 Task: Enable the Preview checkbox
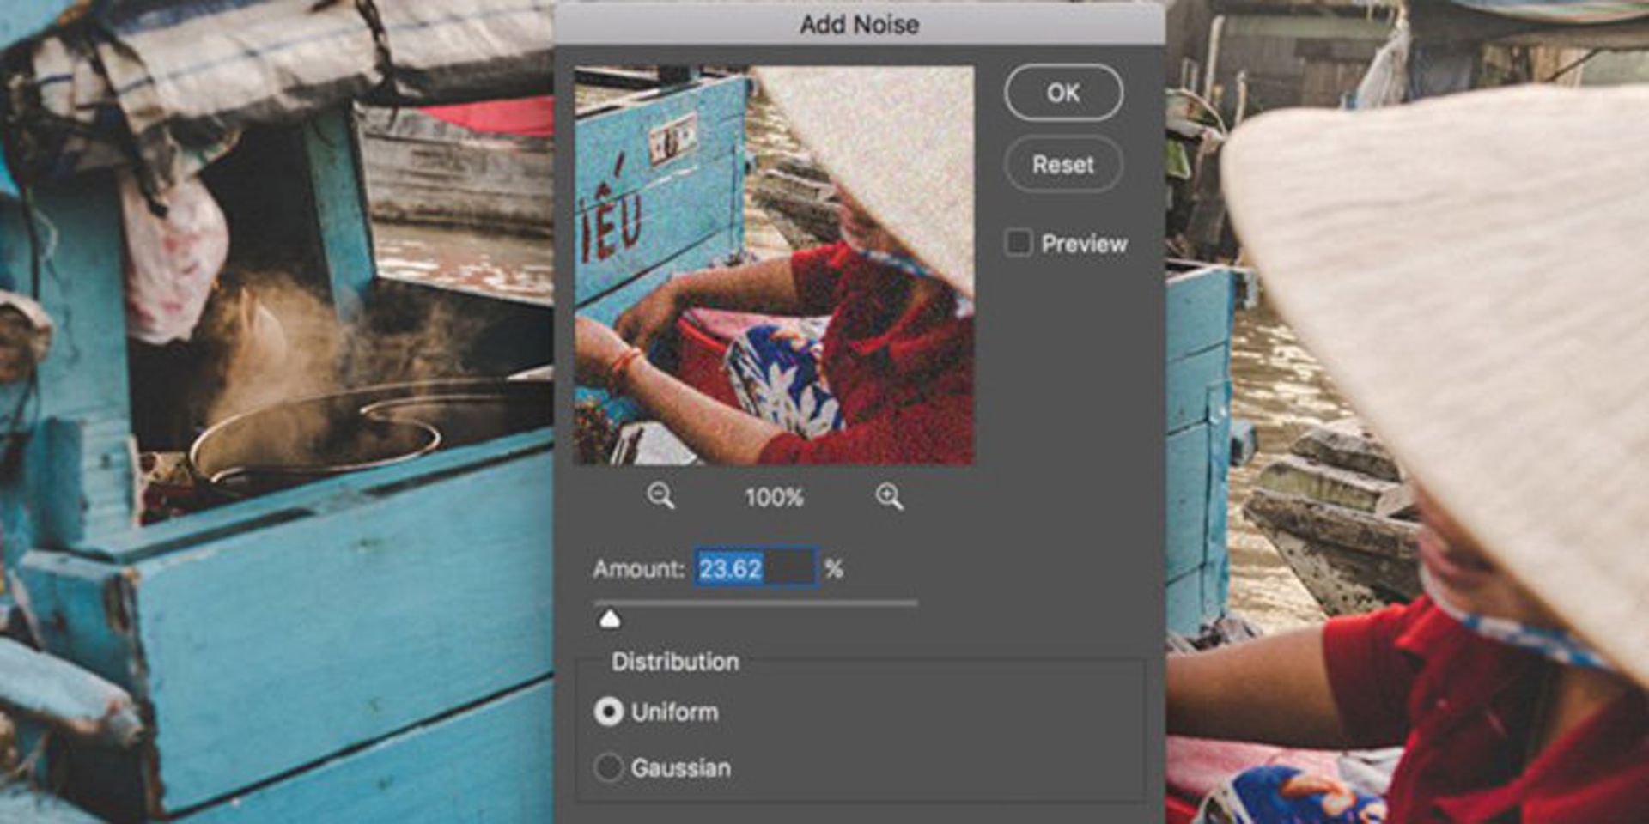1019,243
